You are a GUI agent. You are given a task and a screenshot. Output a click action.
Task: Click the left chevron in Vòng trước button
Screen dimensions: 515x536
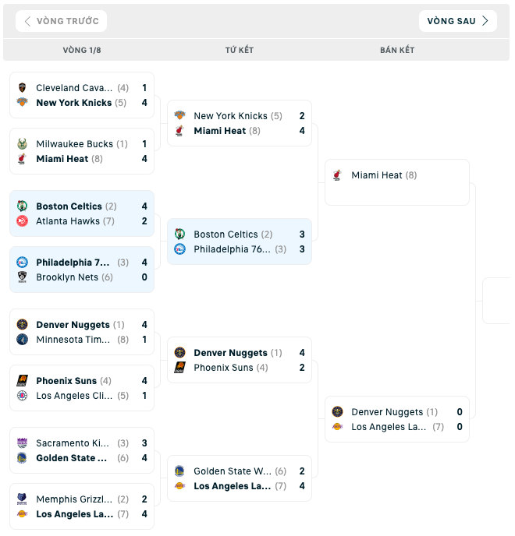28,21
